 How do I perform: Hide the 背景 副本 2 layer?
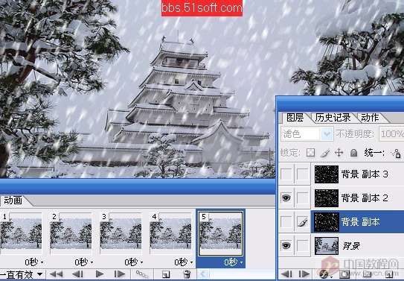(x=286, y=198)
